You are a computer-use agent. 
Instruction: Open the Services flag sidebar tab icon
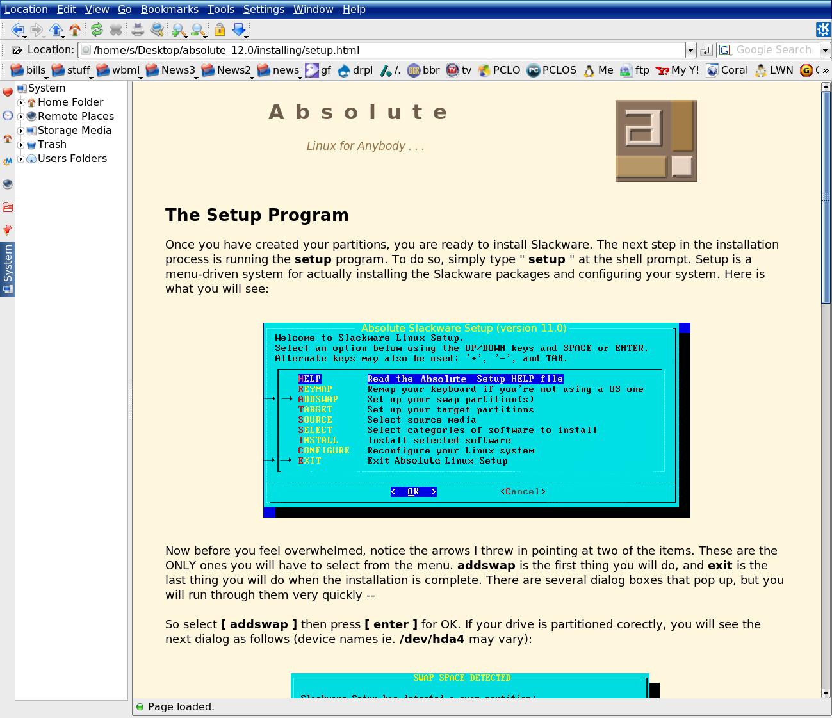point(8,231)
